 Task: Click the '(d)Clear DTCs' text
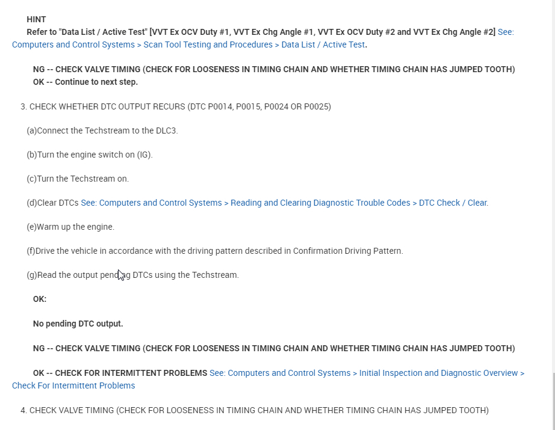[53, 203]
